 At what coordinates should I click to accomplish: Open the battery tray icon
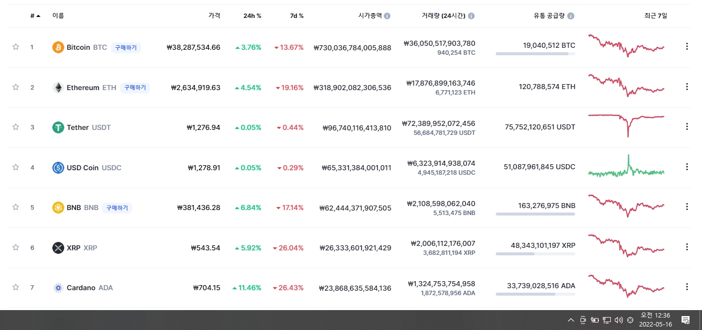tap(595, 320)
